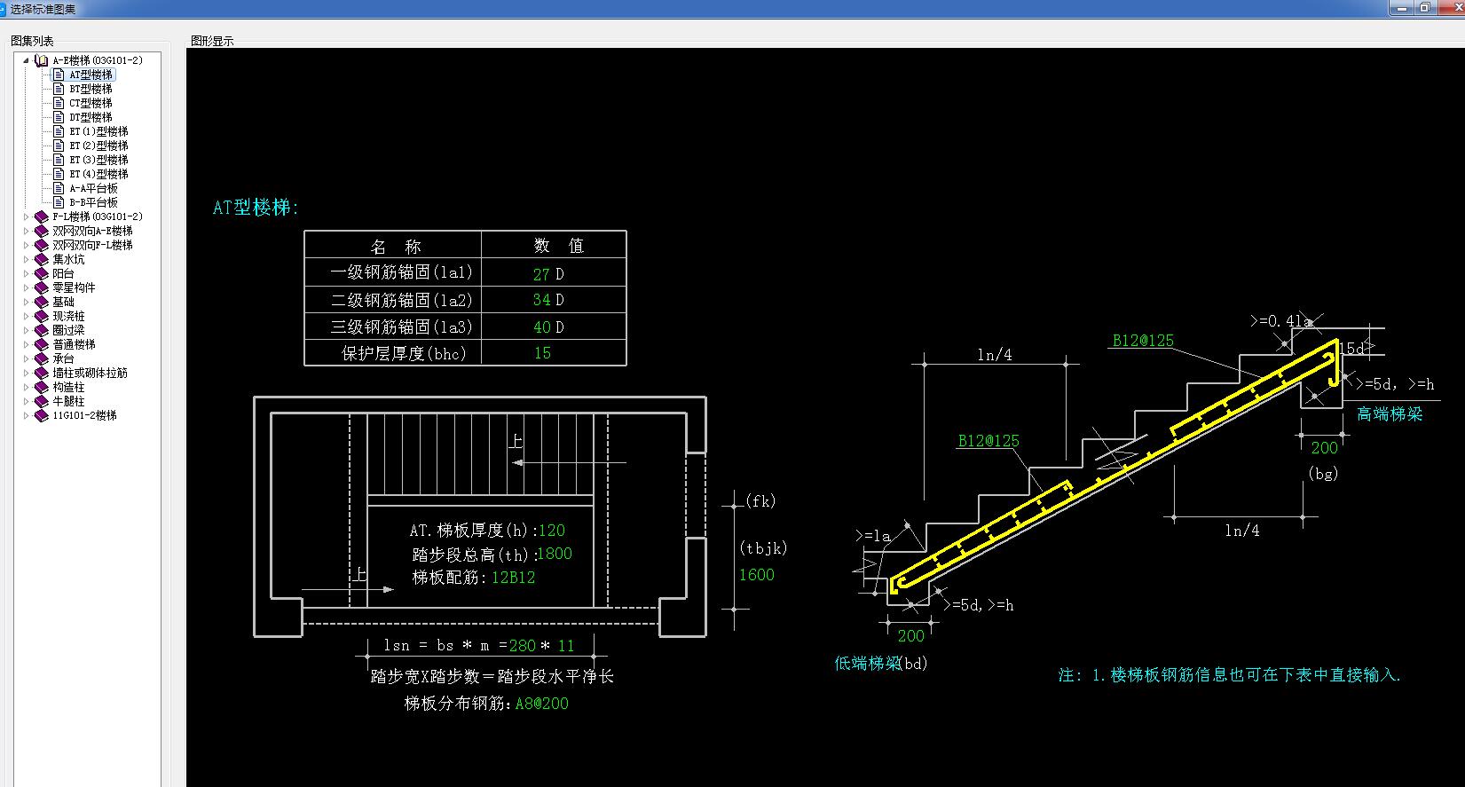Image resolution: width=1465 pixels, height=787 pixels.
Task: Click the purple book icon beside 墙柱或砌体拉筋
Action: [41, 373]
